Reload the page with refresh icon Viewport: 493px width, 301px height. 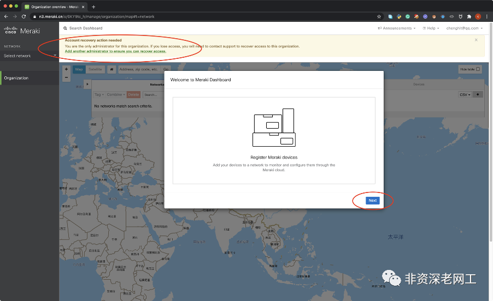24,16
